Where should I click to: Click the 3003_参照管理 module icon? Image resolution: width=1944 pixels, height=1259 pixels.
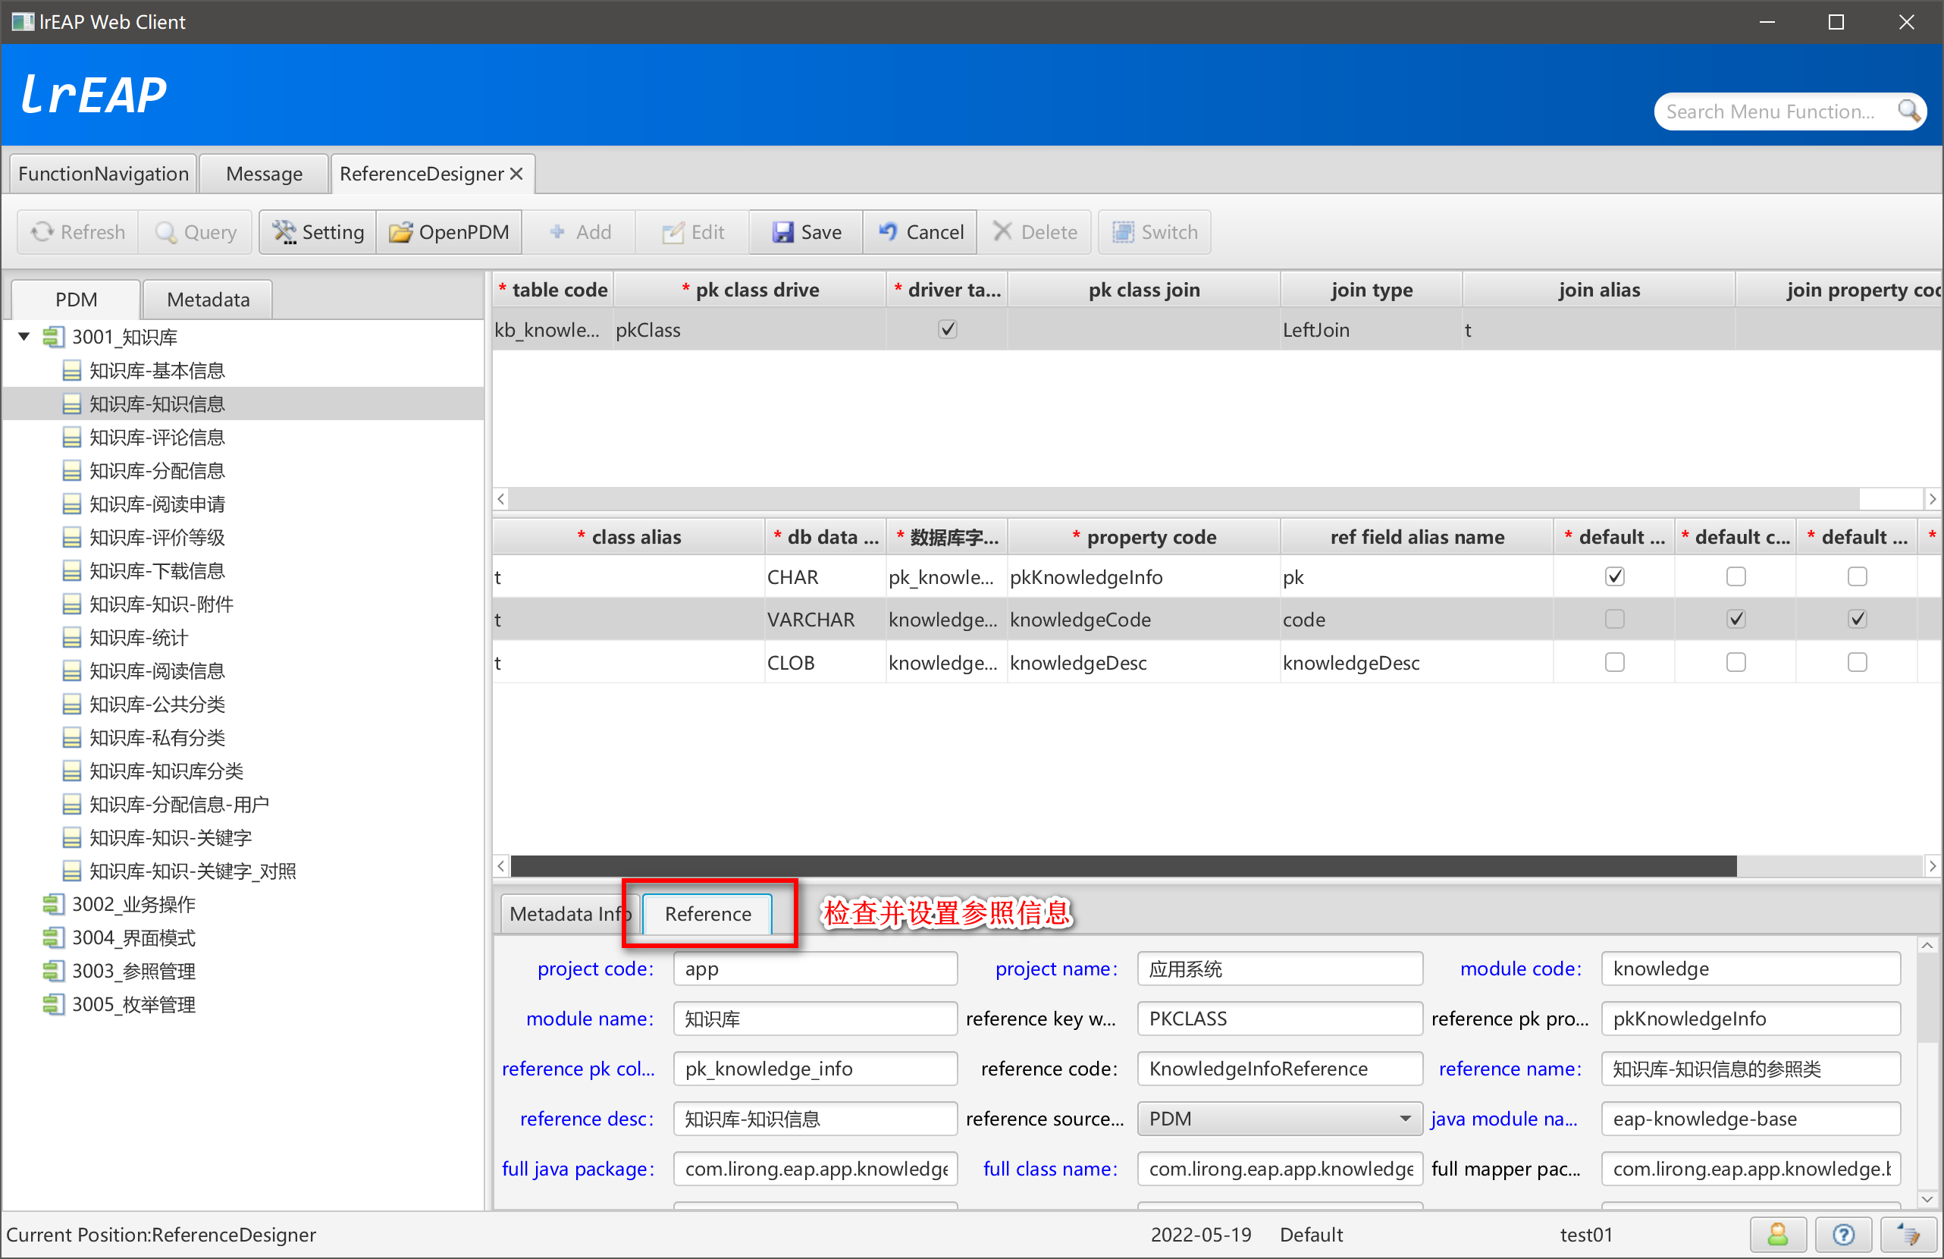53,972
